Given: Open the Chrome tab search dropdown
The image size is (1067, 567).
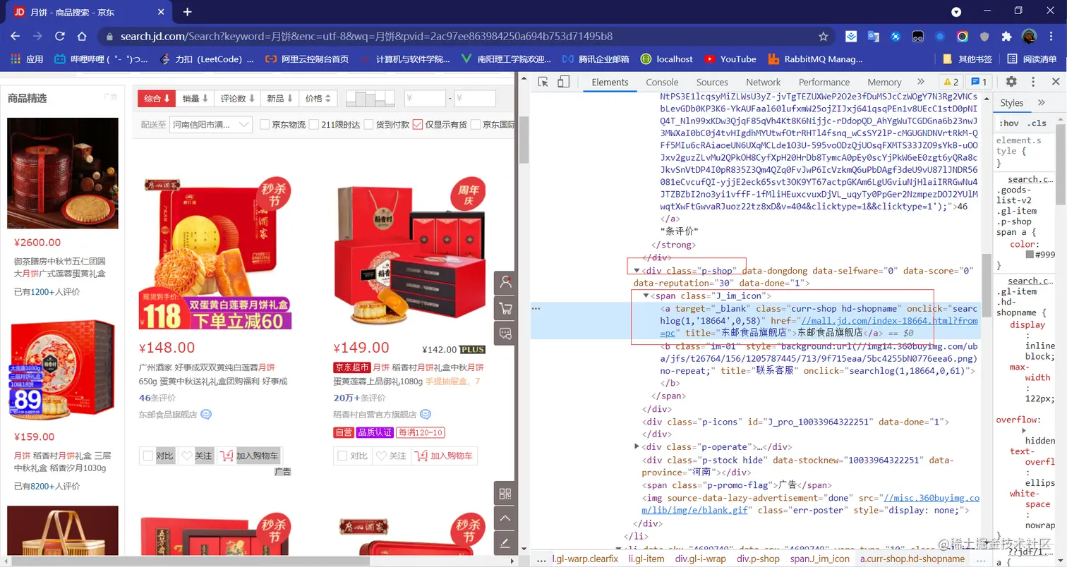Looking at the screenshot, I should 956,12.
